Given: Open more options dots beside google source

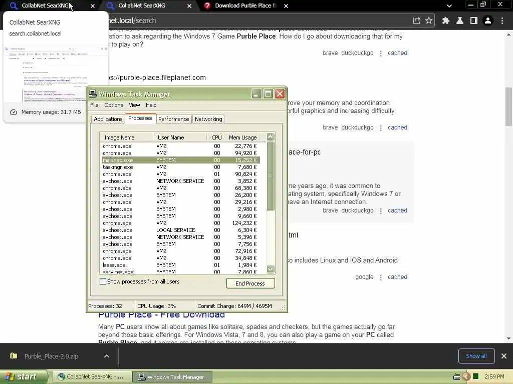Looking at the screenshot, I should pos(381,277).
